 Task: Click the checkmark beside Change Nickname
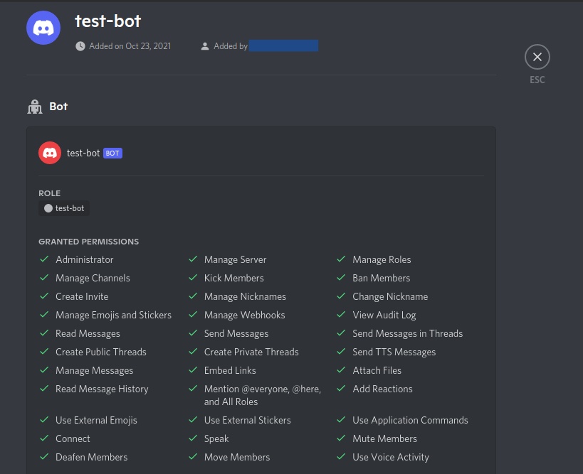pos(341,296)
